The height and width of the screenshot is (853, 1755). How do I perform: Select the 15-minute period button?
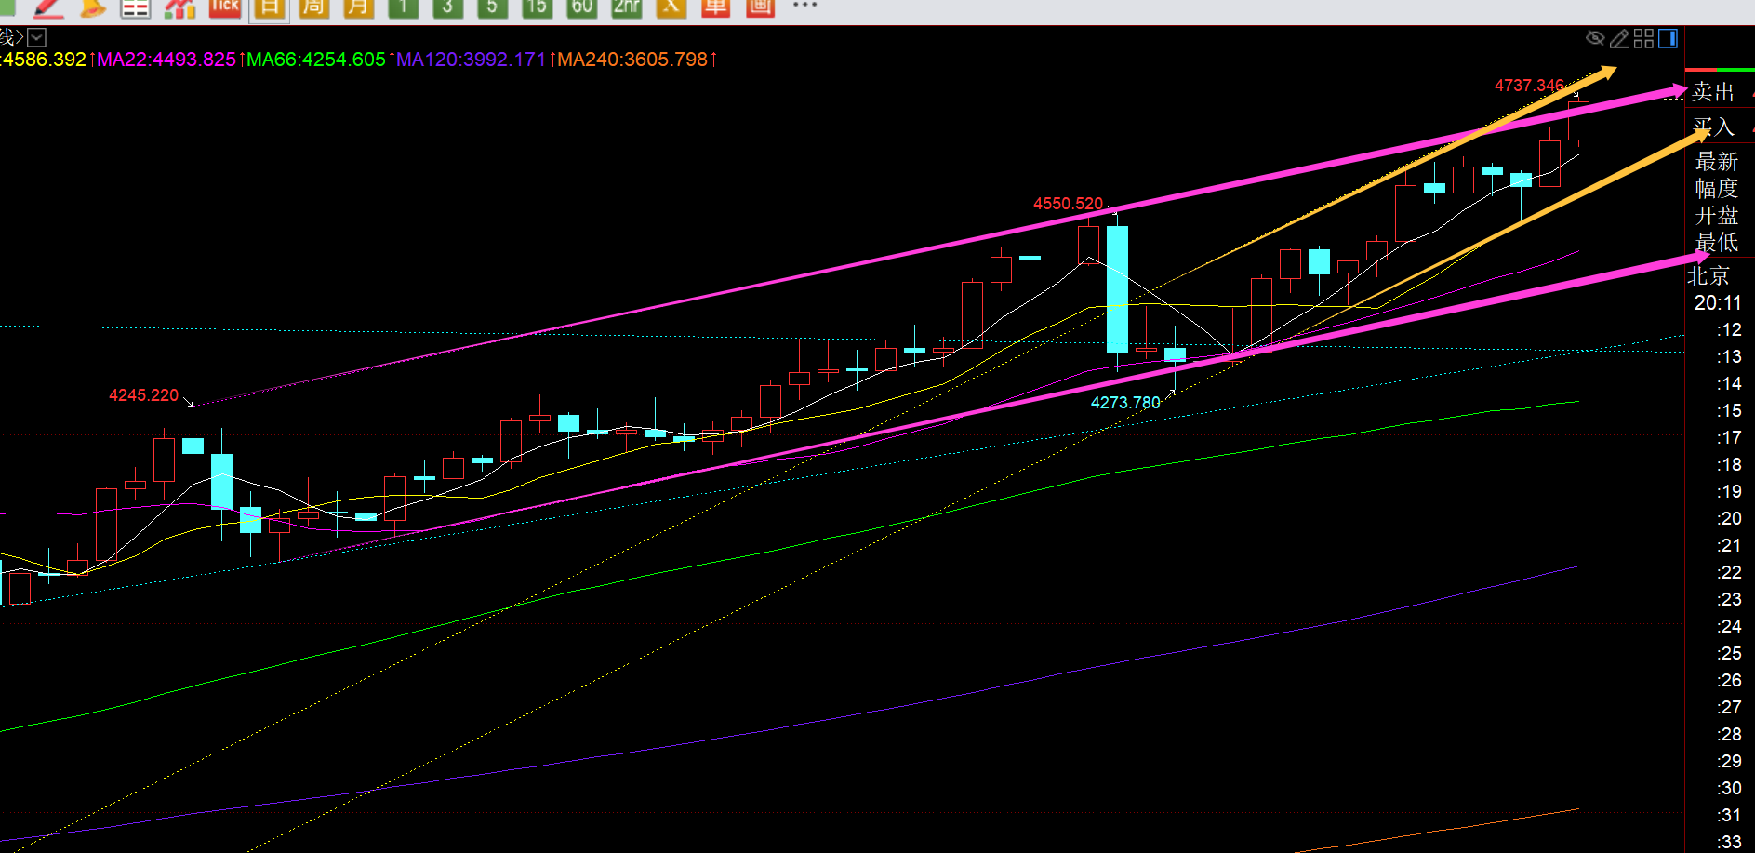click(536, 7)
